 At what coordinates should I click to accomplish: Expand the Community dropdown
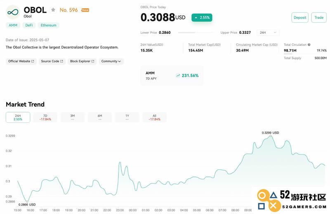coord(111,61)
